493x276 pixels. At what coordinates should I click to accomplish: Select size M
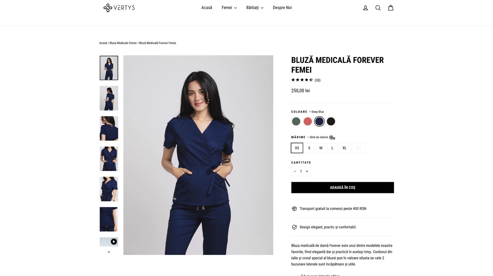pos(321,148)
